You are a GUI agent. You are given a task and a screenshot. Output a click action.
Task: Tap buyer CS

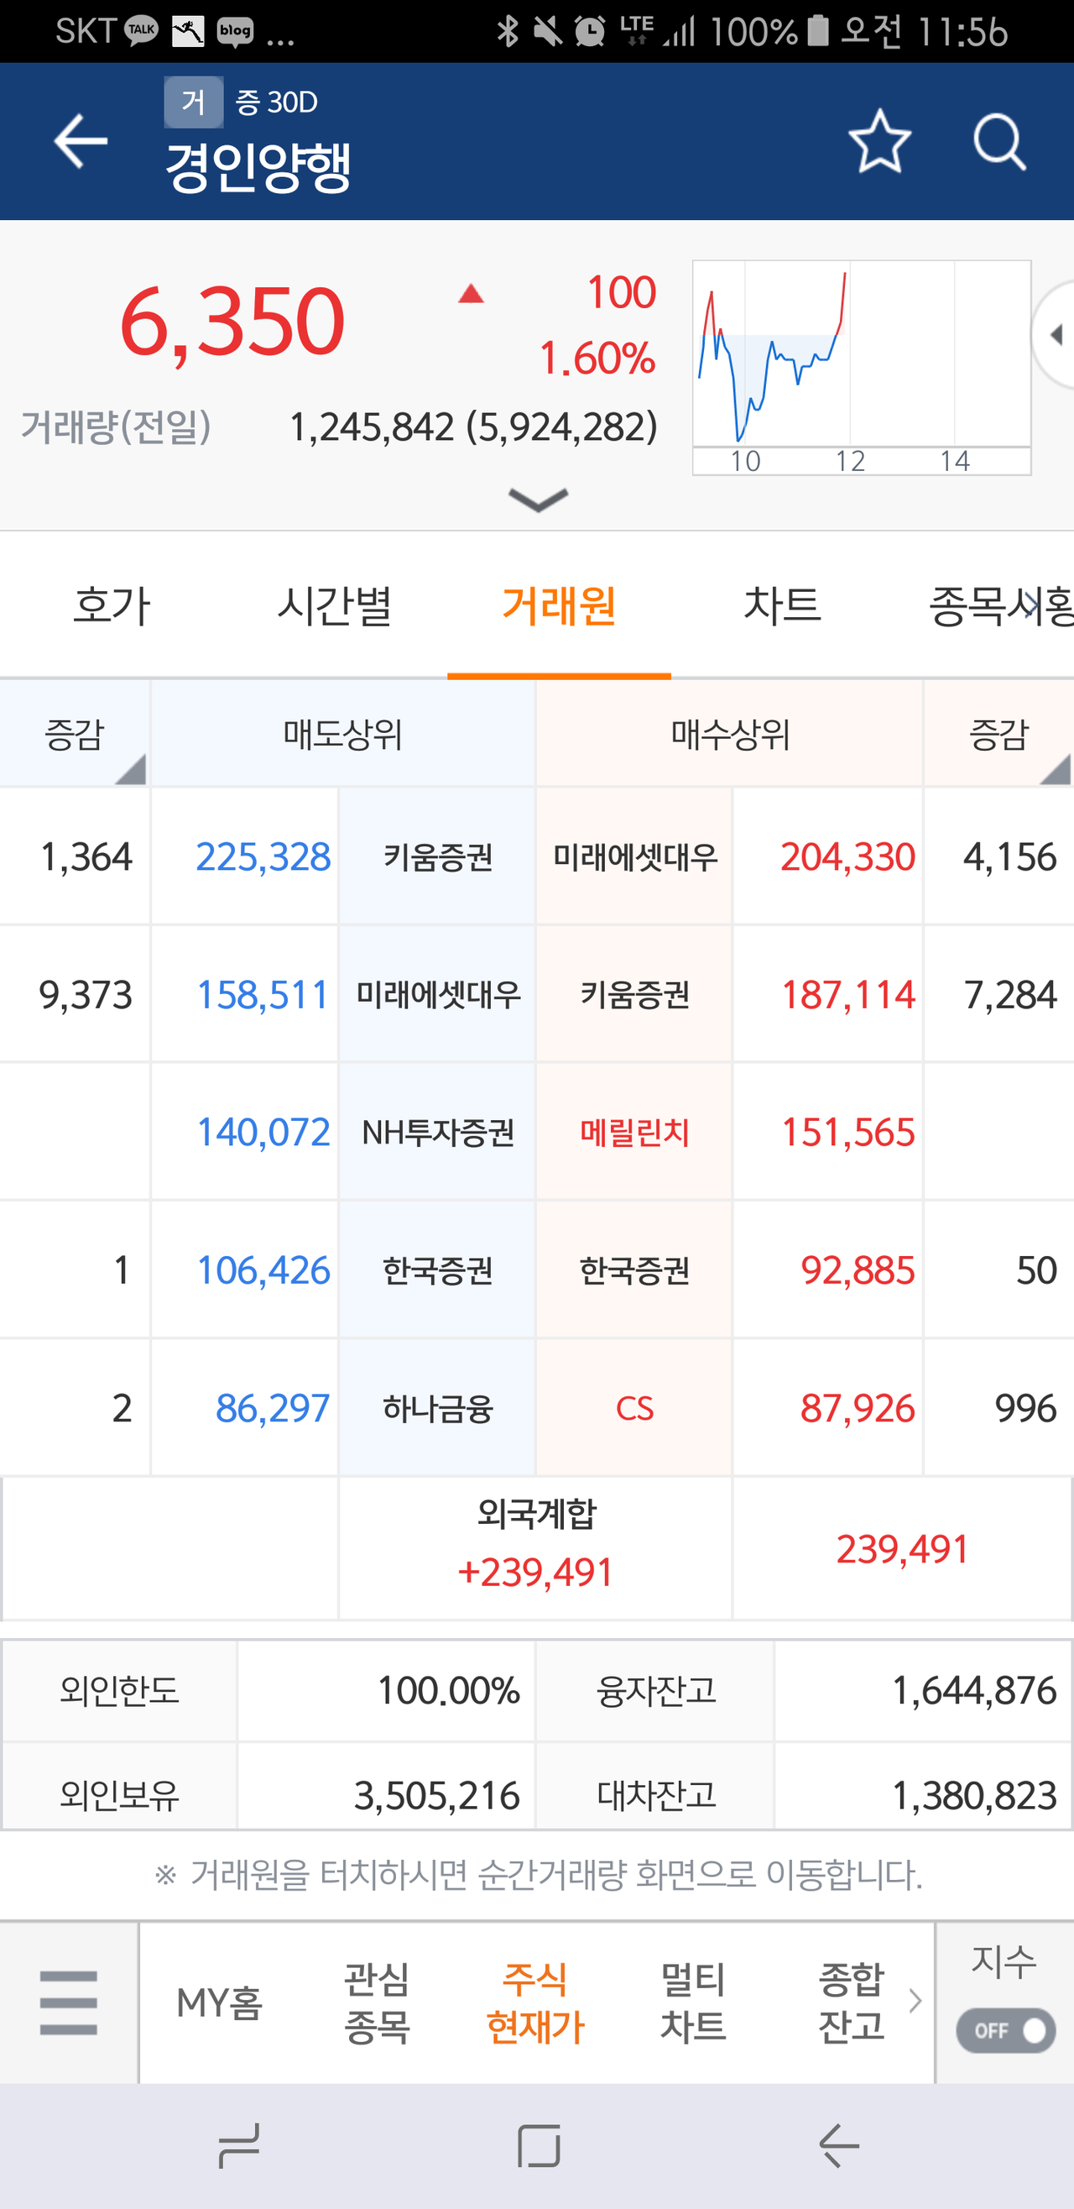click(634, 1408)
